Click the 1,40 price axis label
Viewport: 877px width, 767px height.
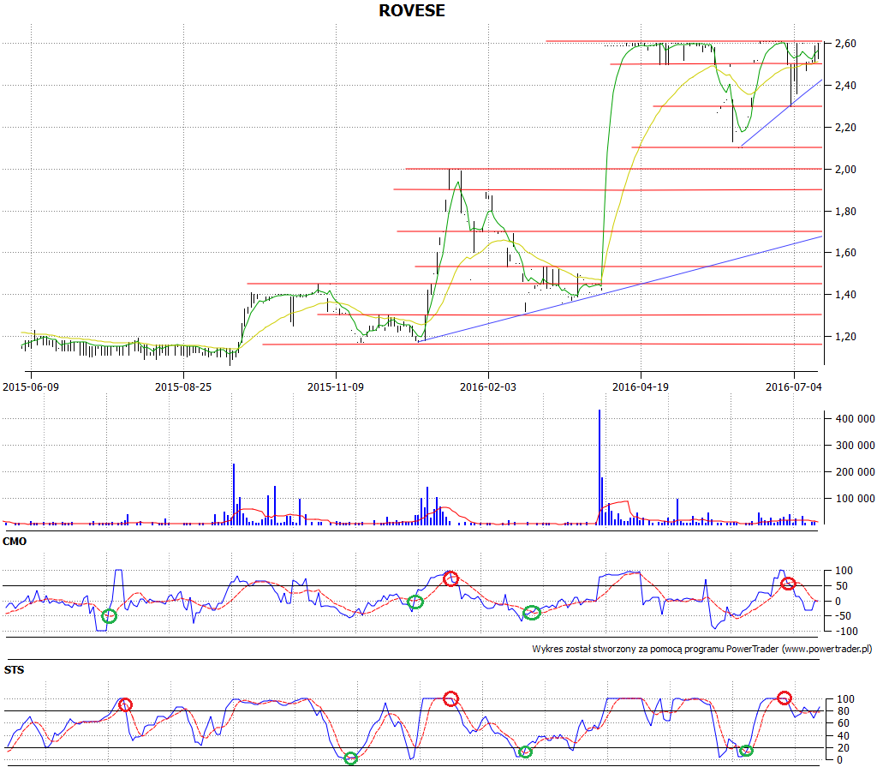[845, 295]
